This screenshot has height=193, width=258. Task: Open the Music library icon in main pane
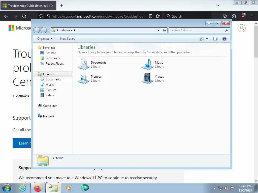tap(148, 64)
